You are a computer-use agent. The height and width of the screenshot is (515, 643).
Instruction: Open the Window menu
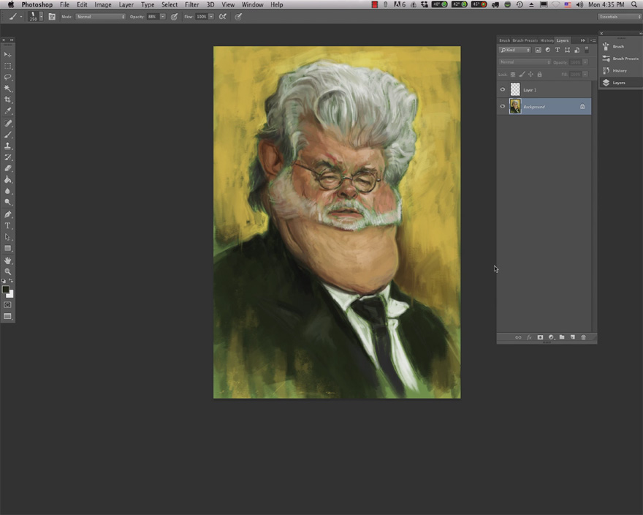pos(252,4)
